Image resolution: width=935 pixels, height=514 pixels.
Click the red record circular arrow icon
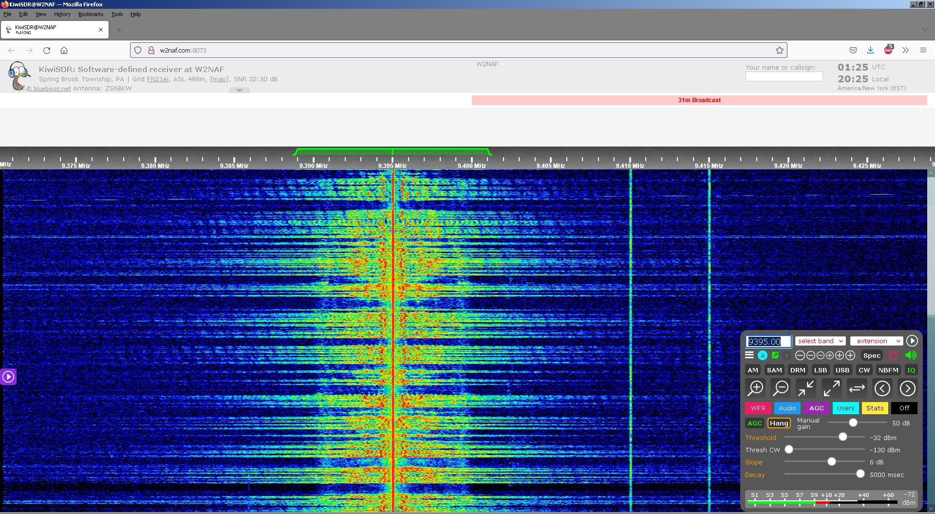[x=893, y=355]
